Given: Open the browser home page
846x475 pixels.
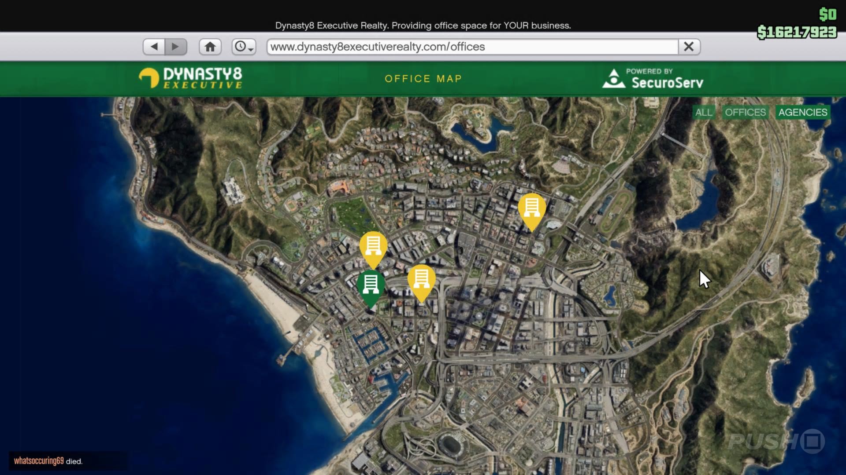Looking at the screenshot, I should [x=210, y=46].
